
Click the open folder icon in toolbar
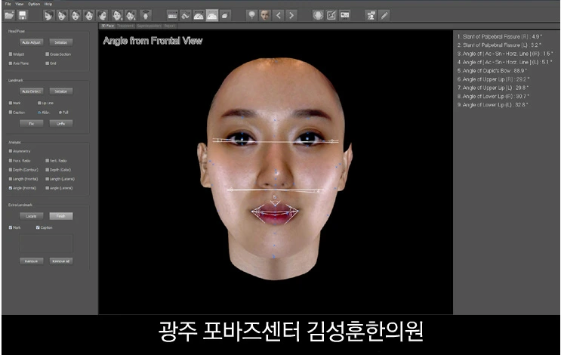[8, 14]
